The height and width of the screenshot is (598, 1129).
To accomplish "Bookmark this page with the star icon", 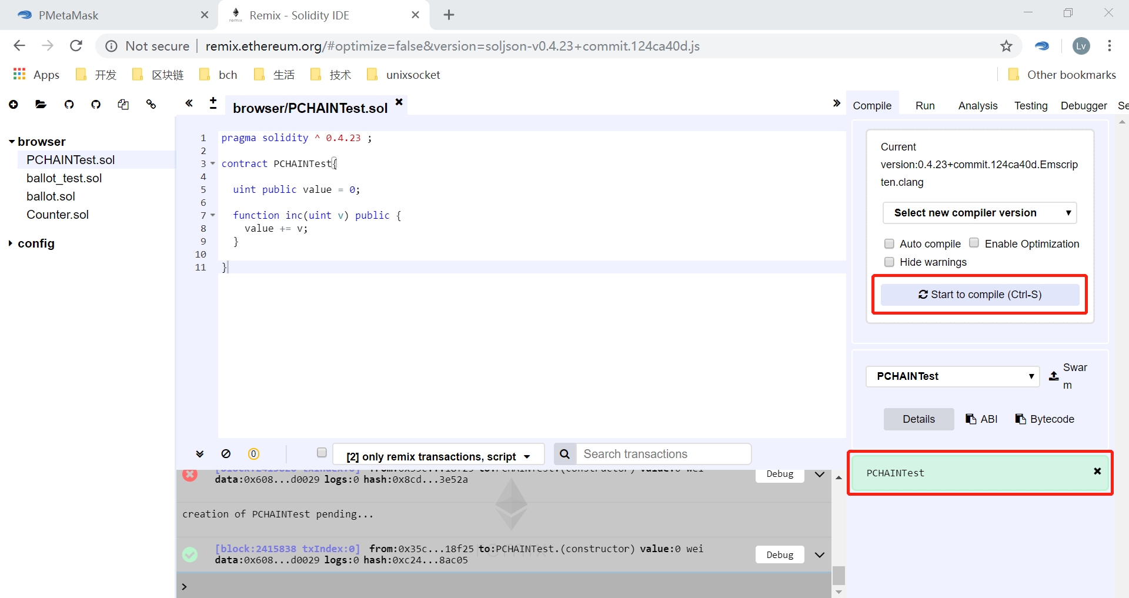I will point(1006,46).
